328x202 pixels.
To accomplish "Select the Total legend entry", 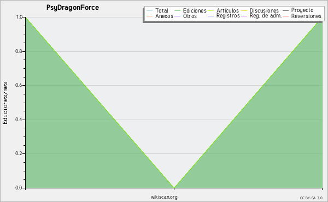I will (157, 10).
